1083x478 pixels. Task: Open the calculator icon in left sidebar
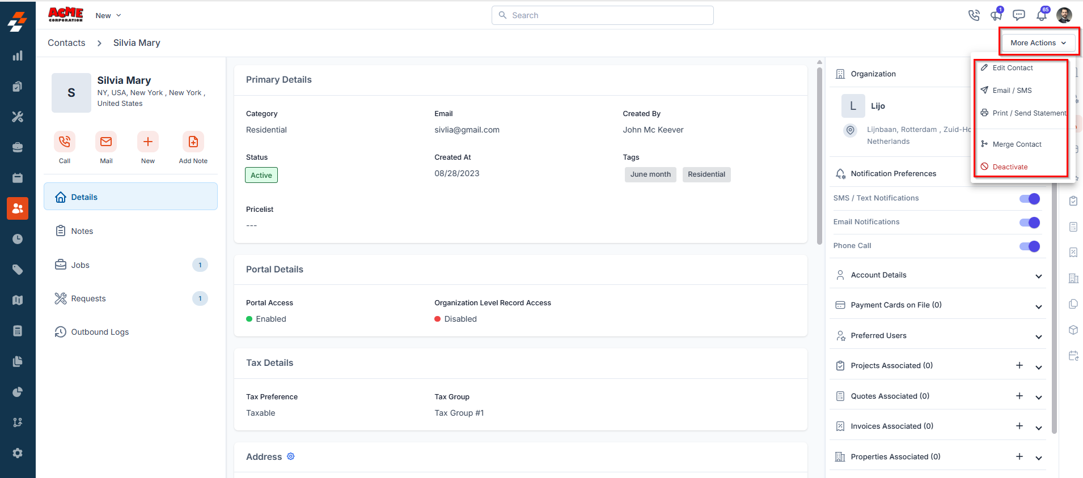pos(18,331)
